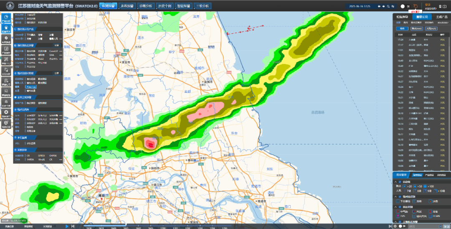Advance to next time with right arrow
Screen dimensions: 451x229
click(x=383, y=6)
